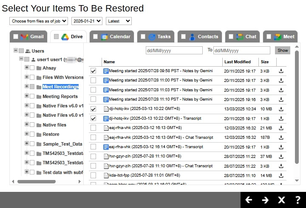Open help with the question mark icon
306x208 pixels.
pos(297,200)
